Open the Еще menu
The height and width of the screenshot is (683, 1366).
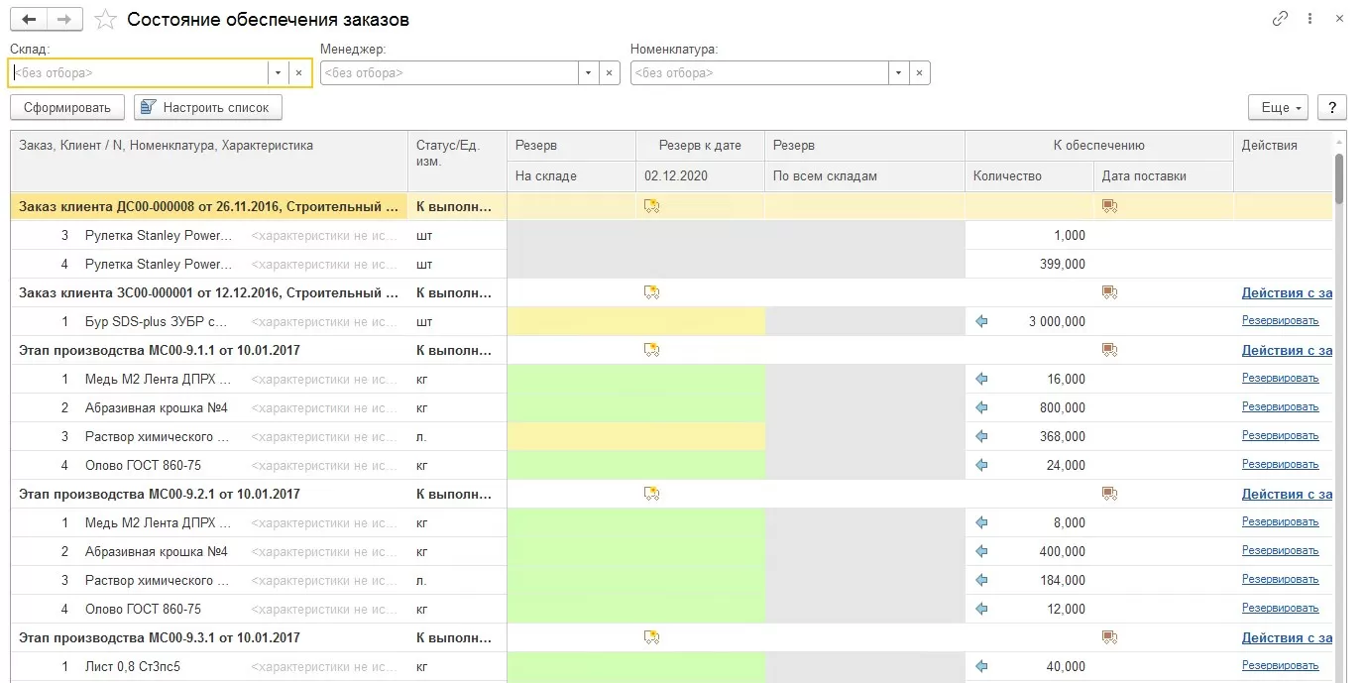click(x=1279, y=107)
